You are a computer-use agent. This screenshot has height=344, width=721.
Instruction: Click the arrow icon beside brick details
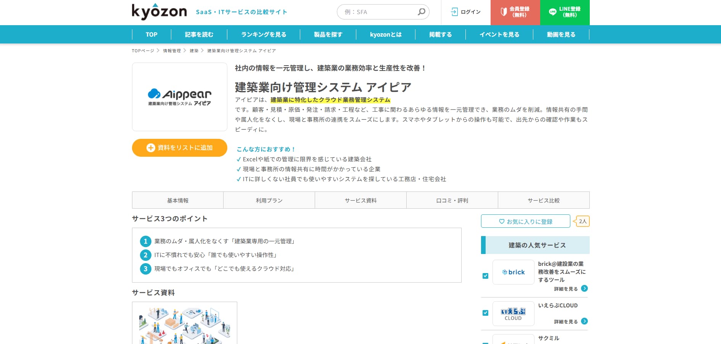(584, 289)
